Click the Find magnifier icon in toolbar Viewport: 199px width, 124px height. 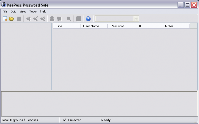point(69,19)
